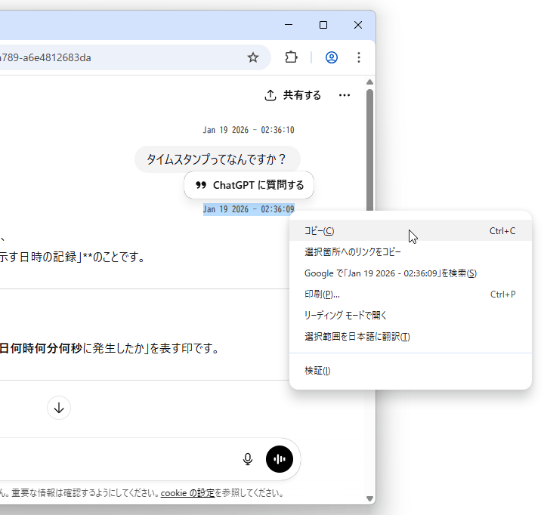
Task: Choose 選択箇所へのリンクをコピー menu item
Action: 352,252
